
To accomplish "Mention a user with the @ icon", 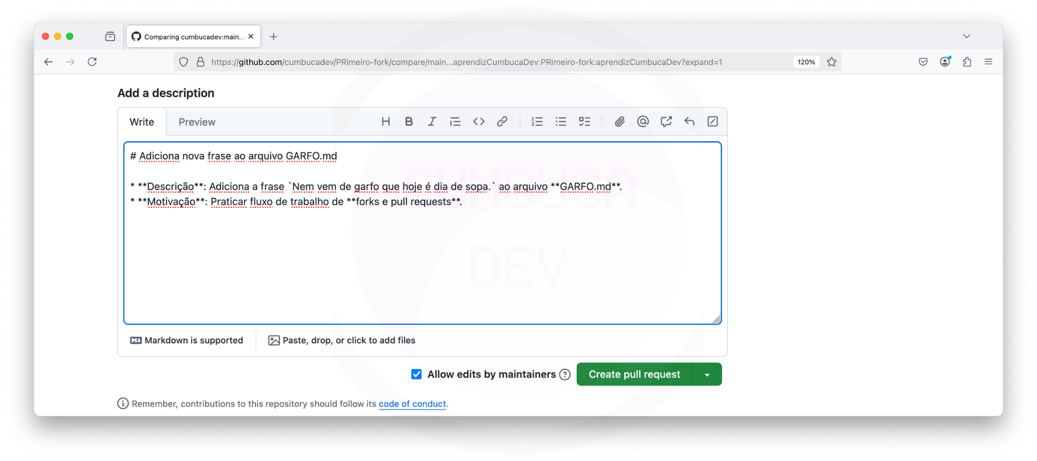I will (x=643, y=121).
